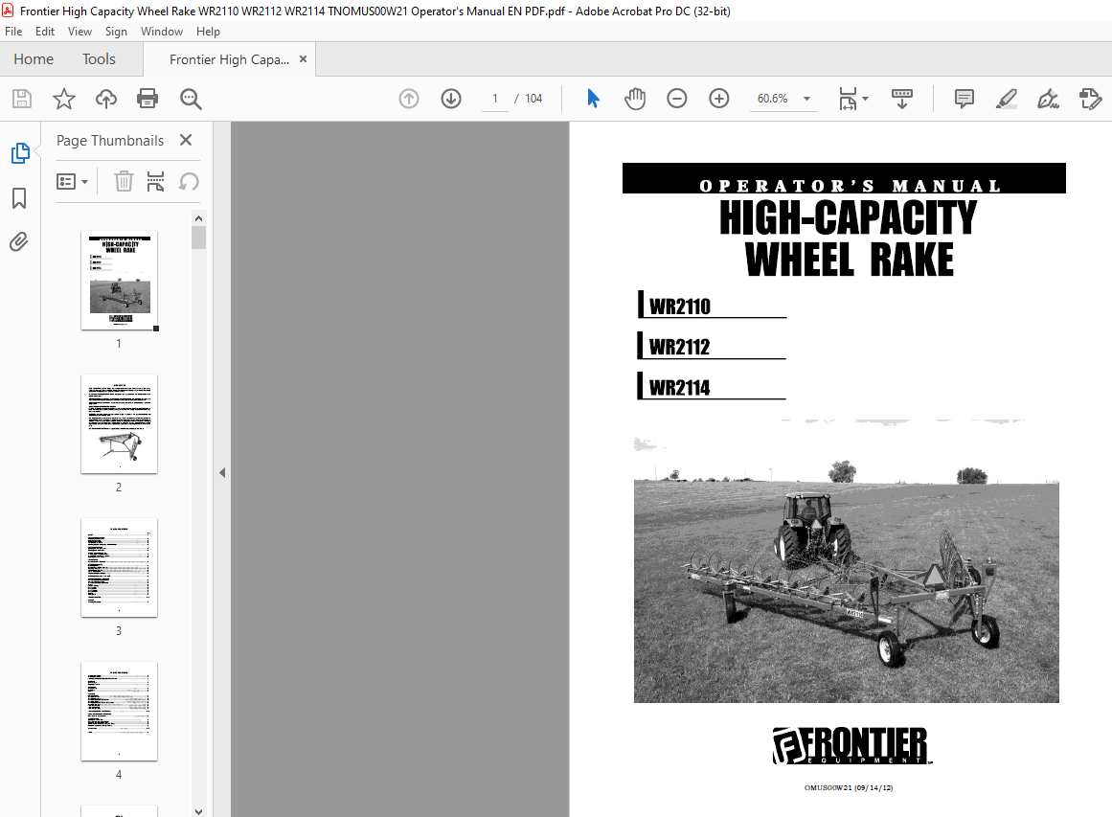
Task: Click the Frontier Equipment logo
Action: tap(851, 745)
